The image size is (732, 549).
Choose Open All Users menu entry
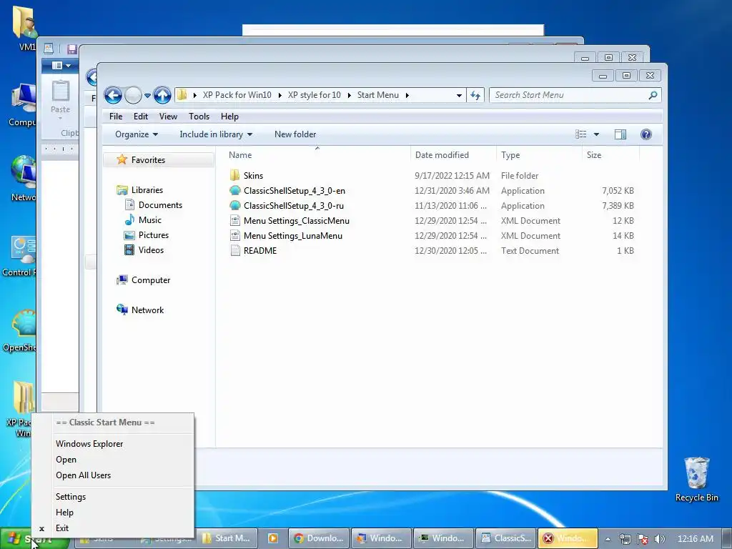(83, 475)
